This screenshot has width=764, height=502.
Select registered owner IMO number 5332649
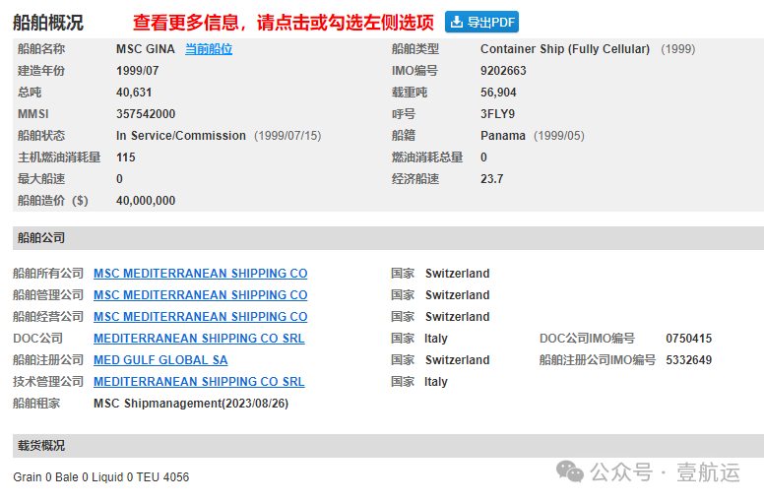click(x=689, y=360)
